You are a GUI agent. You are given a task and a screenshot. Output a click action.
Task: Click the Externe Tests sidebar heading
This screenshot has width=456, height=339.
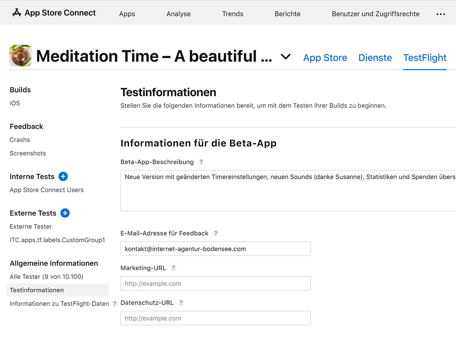(33, 213)
